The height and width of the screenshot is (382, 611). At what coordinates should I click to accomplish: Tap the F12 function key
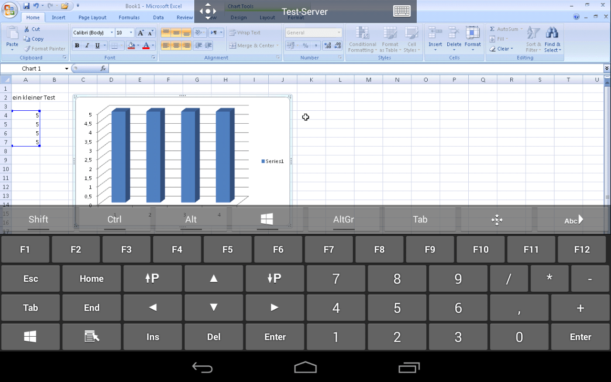582,249
